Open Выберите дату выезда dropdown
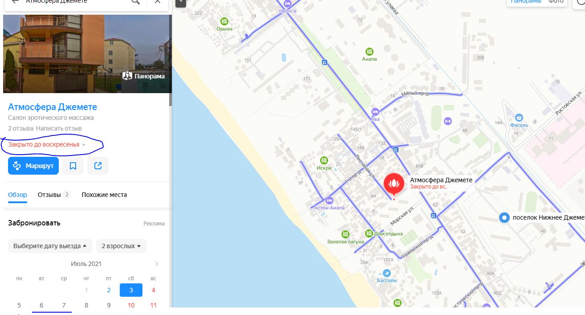Viewport: 585px width, 315px height. point(50,246)
